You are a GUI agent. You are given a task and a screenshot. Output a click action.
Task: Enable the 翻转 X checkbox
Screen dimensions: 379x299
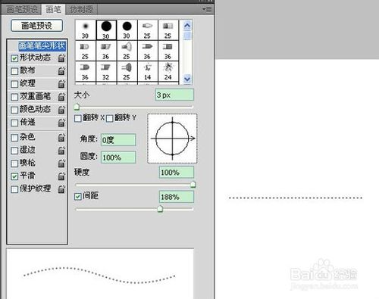pos(78,118)
